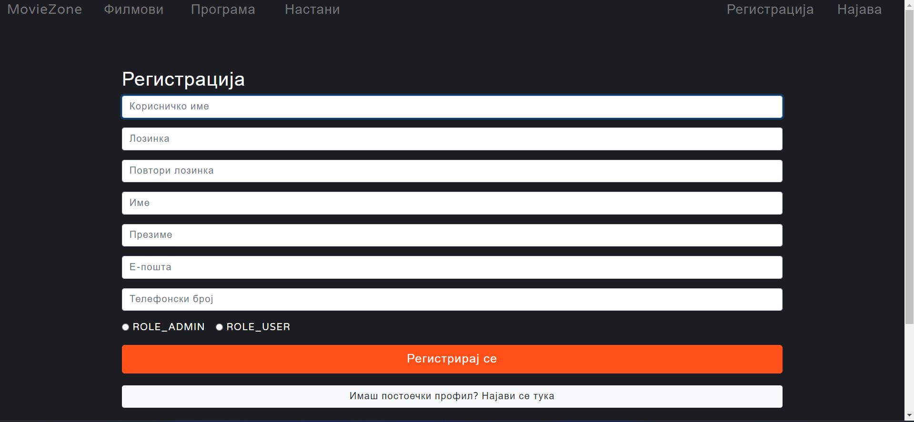The width and height of the screenshot is (914, 422).
Task: Focus the Презиме input box
Action: [452, 235]
